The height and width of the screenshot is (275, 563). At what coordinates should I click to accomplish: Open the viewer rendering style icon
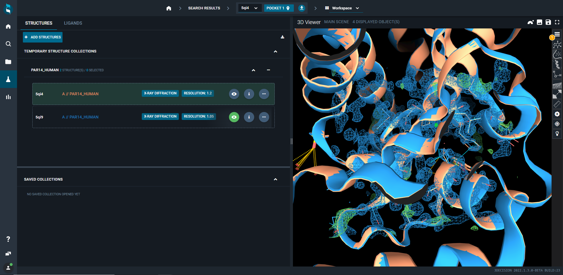click(x=530, y=22)
